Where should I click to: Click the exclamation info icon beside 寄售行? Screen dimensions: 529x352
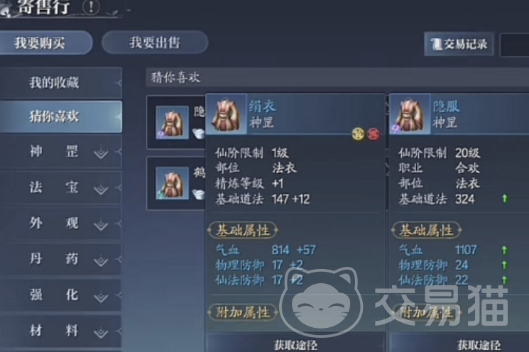pos(91,6)
